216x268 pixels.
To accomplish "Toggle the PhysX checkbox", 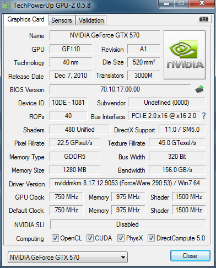I will [x=121, y=238].
